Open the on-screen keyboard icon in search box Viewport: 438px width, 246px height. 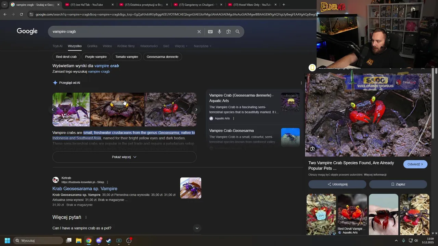click(210, 31)
